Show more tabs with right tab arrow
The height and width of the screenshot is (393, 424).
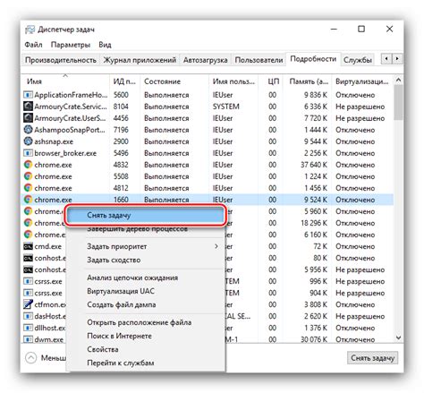[x=397, y=59]
